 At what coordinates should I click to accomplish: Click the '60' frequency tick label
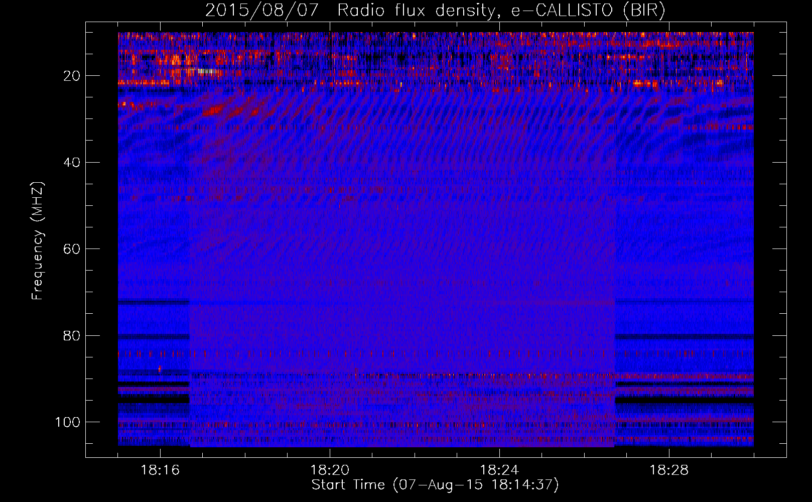72,249
